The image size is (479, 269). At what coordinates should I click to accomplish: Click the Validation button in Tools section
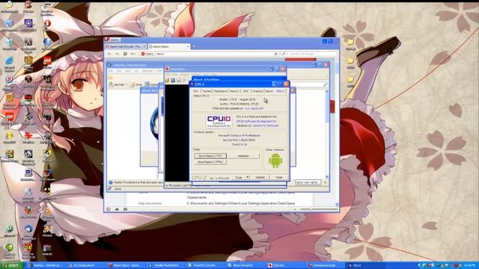(x=243, y=156)
